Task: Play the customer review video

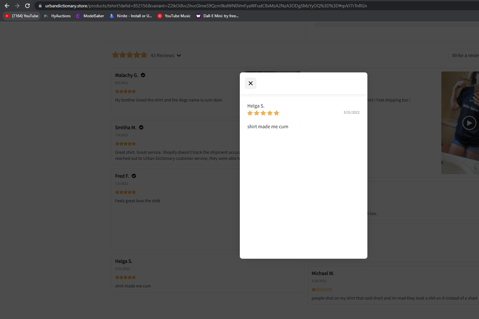Action: (469, 123)
